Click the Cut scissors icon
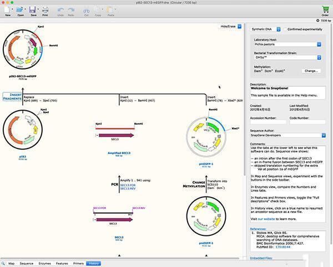The image size is (333, 267). pyautogui.click(x=86, y=10)
